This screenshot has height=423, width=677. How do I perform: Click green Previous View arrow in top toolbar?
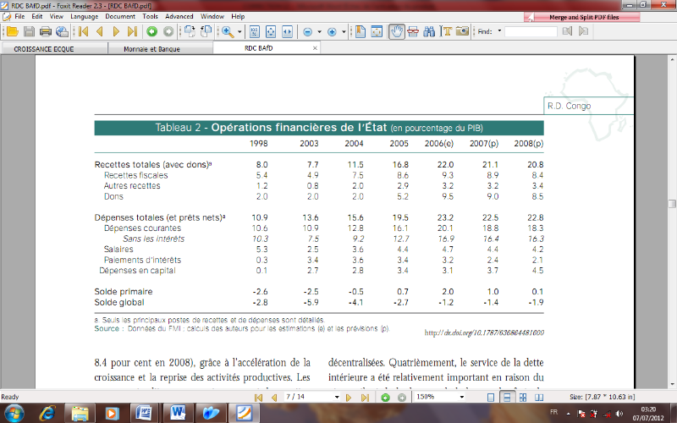tap(151, 31)
